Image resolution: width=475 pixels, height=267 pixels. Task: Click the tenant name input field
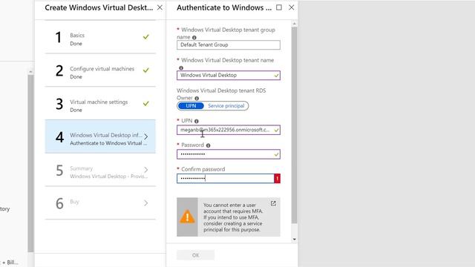click(229, 75)
